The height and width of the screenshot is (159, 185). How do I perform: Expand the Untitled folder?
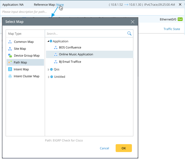48,77
